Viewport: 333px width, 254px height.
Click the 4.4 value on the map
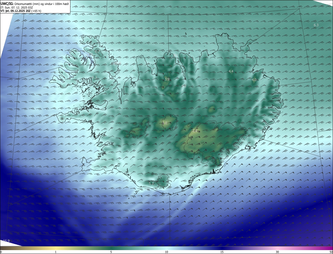click(231, 71)
